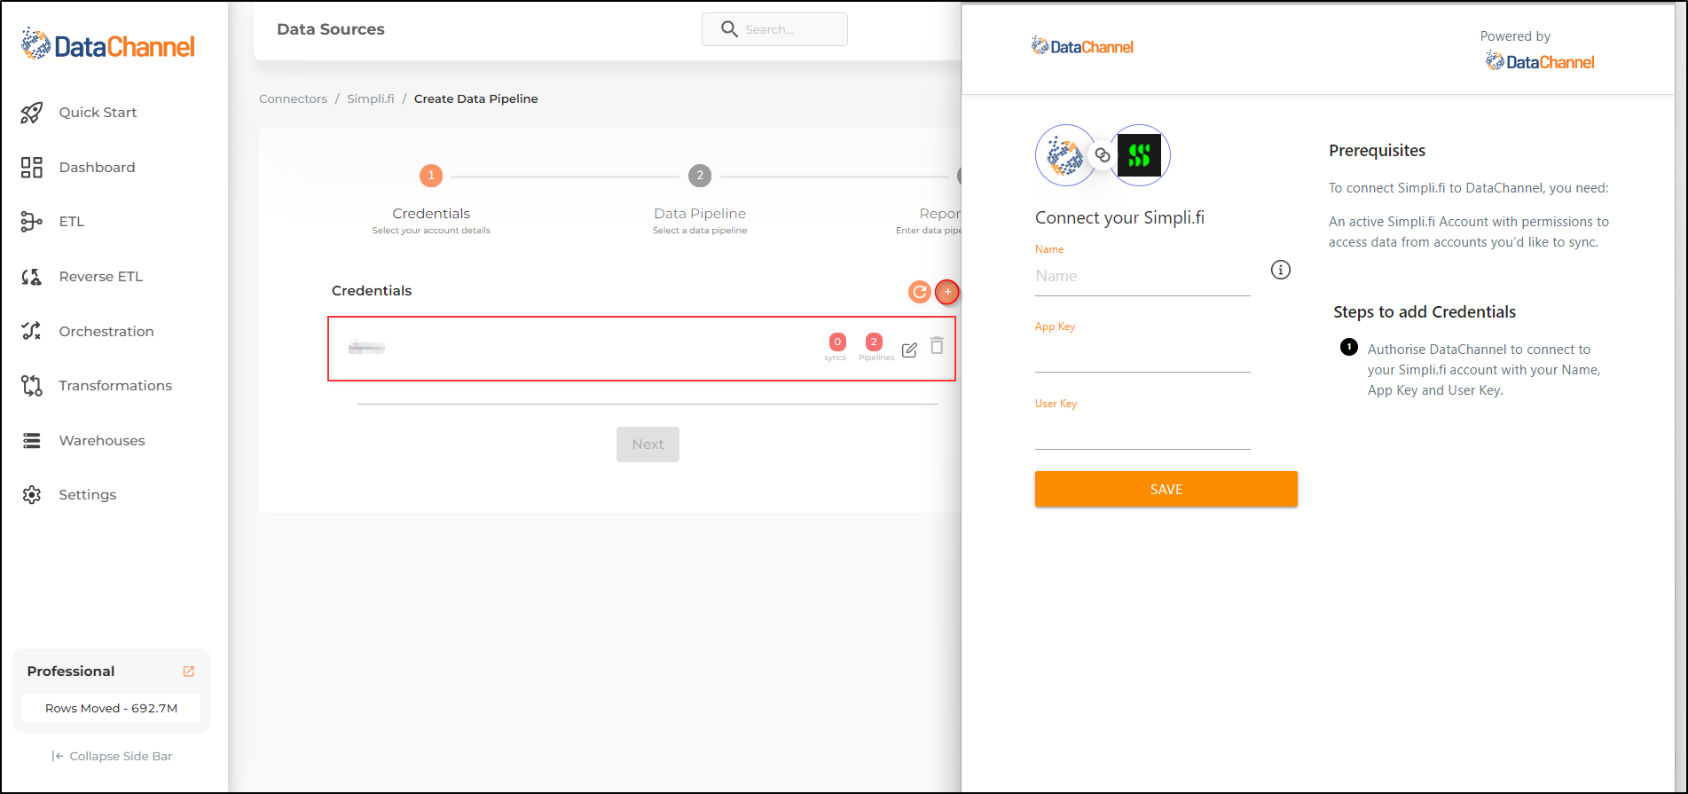Click the Warehouses stack icon

point(32,441)
